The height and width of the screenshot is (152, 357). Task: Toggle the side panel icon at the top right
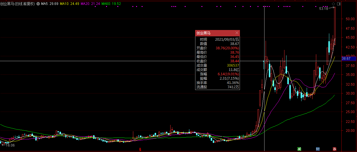(x=339, y=4)
